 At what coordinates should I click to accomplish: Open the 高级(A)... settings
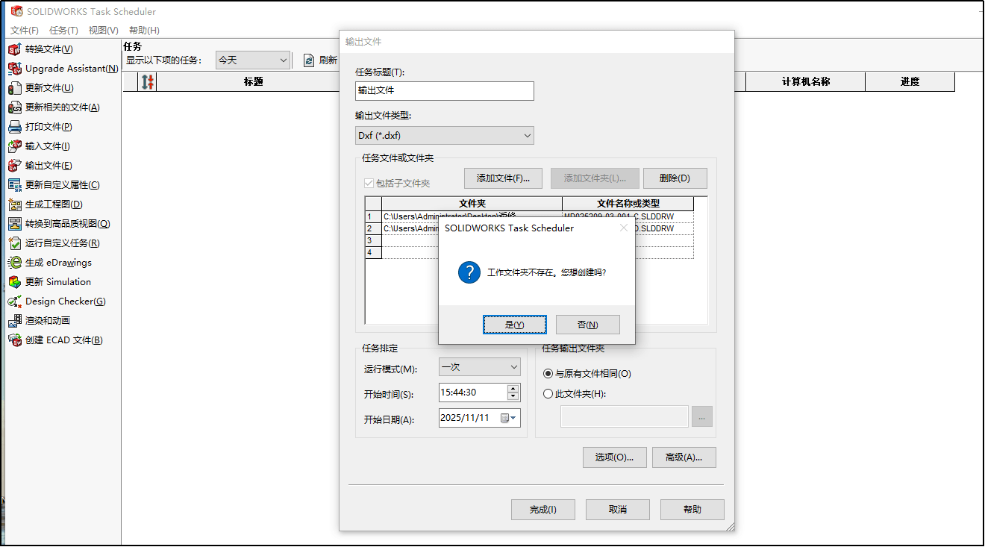click(x=684, y=457)
